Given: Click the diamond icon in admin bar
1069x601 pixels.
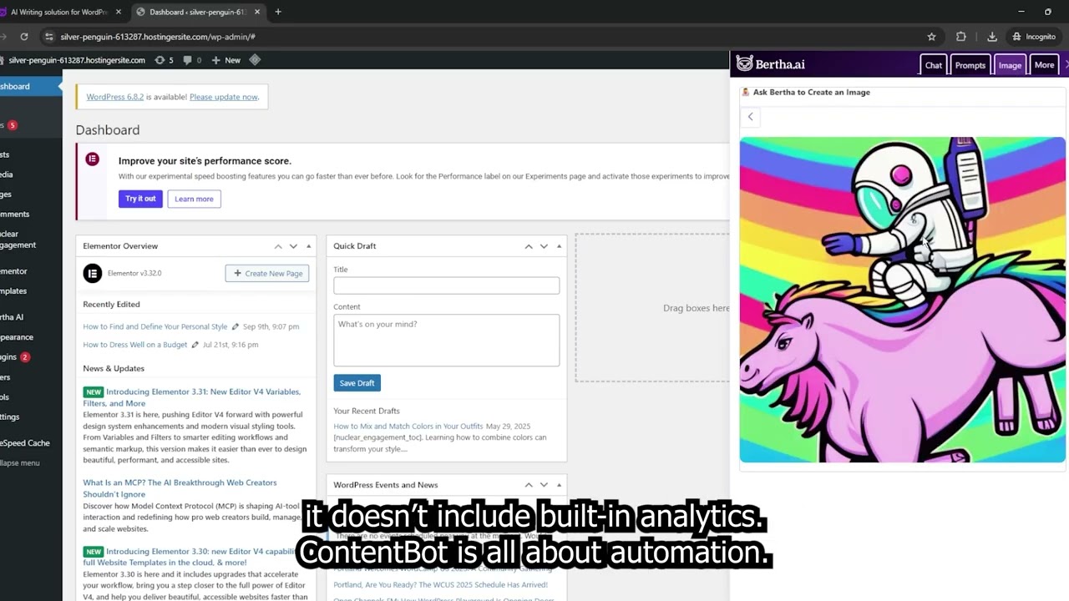Looking at the screenshot, I should point(255,60).
